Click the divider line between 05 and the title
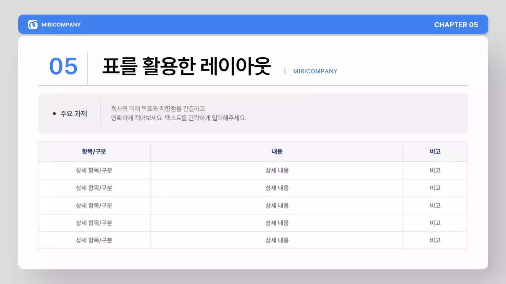 click(87, 68)
